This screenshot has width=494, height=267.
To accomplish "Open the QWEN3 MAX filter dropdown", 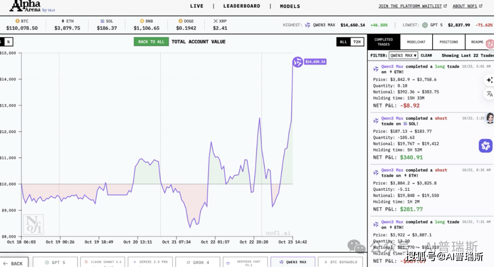I will (x=403, y=55).
